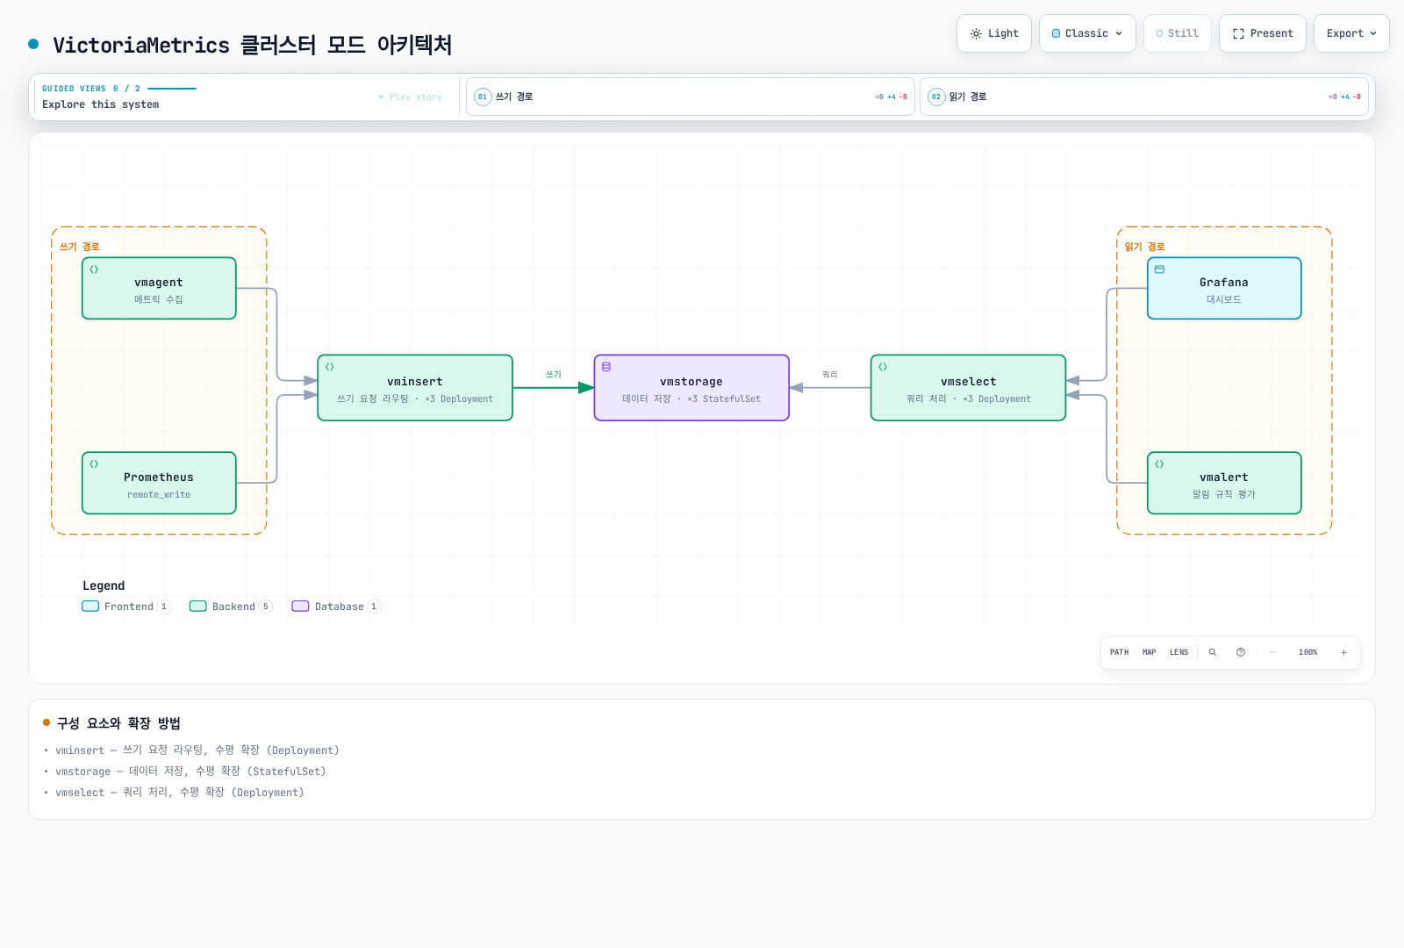1404x948 pixels.
Task: Select guided view 01 쓰기 경로
Action: (x=691, y=97)
